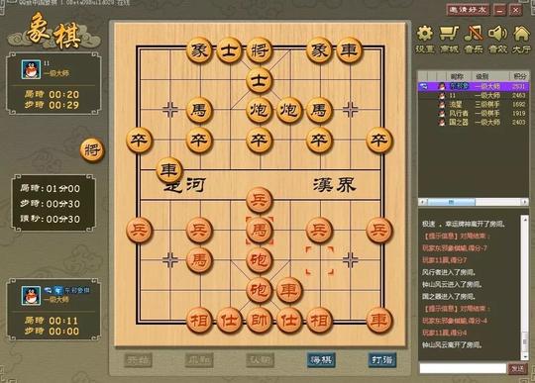Click the 发送 send chat button
Viewport: 535px width, 383px height.
pos(517,369)
